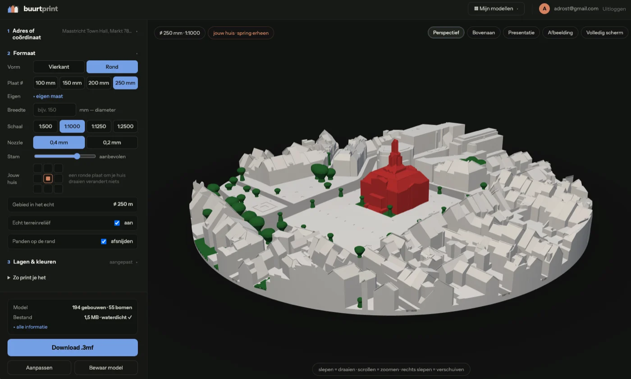Switch to the Perspectief view

pyautogui.click(x=446, y=32)
